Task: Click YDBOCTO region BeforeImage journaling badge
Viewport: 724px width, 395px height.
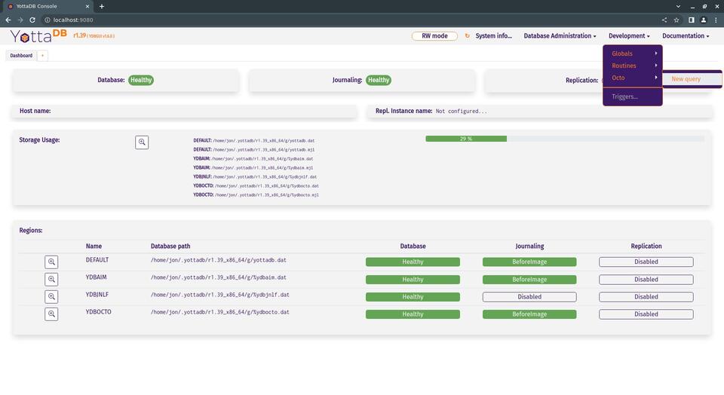Action: (529, 314)
